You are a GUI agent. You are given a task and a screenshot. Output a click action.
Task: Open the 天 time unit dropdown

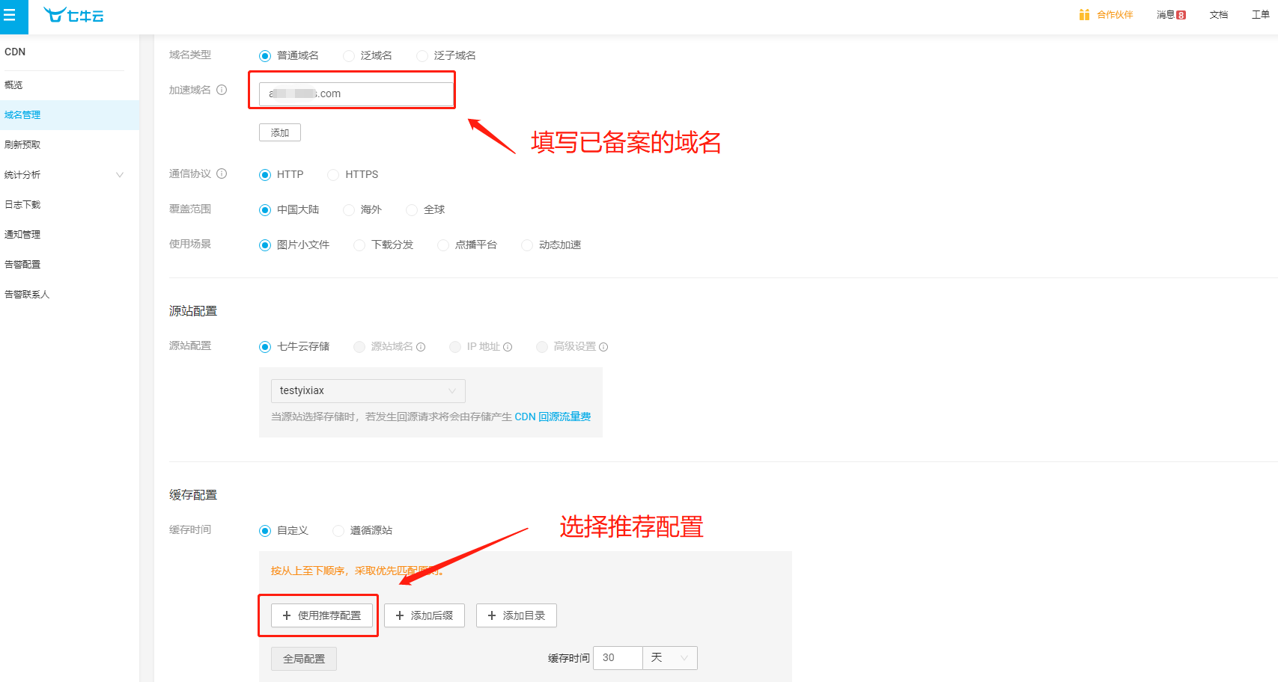(670, 657)
